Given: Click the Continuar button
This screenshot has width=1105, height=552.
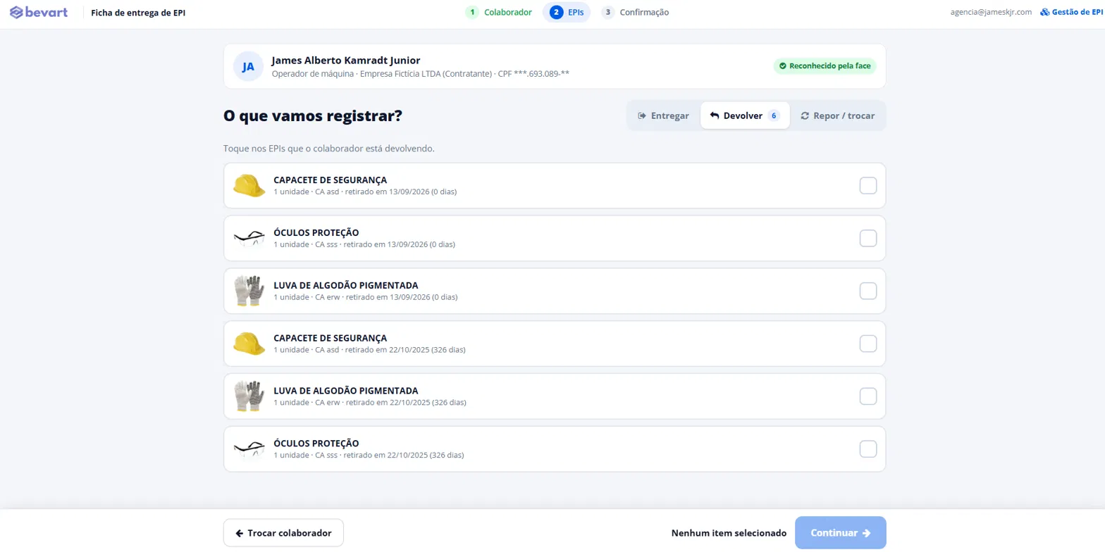Looking at the screenshot, I should [840, 533].
